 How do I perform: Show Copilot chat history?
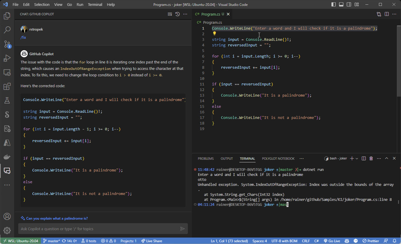[x=178, y=14]
